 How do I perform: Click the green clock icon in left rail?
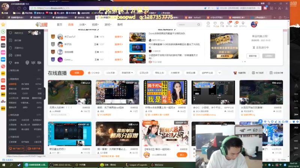[x=3, y=31]
